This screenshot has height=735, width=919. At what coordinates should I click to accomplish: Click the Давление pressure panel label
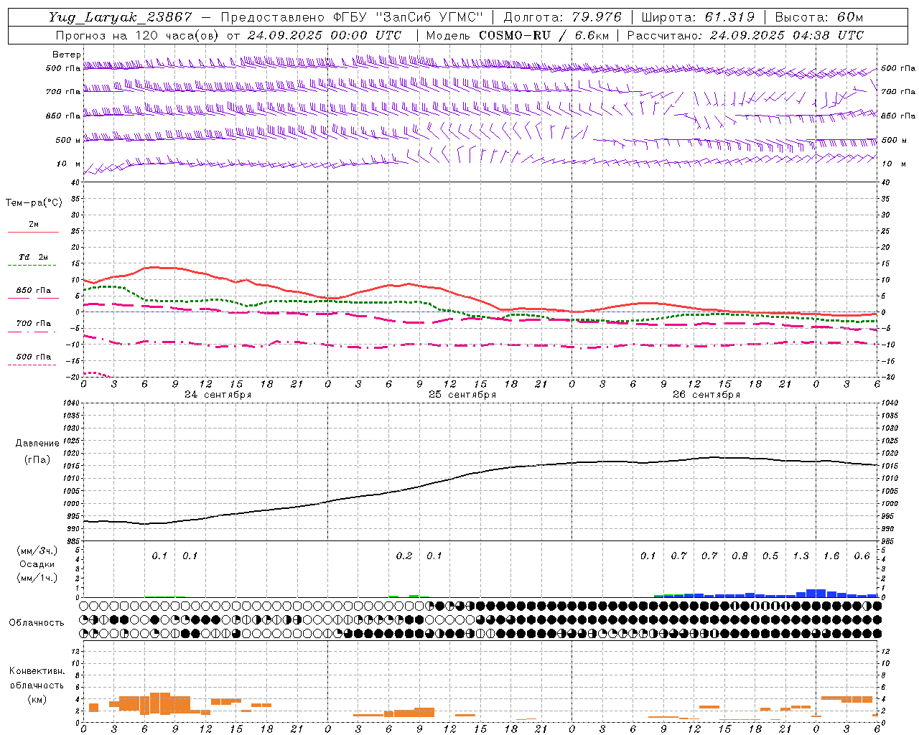(37, 443)
